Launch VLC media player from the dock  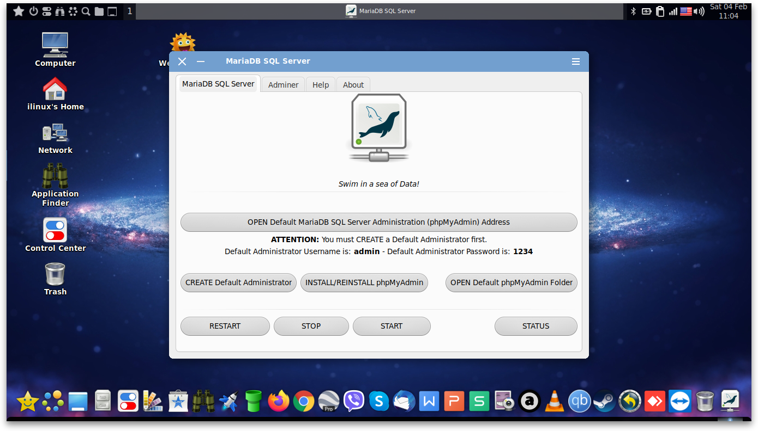[x=555, y=402]
